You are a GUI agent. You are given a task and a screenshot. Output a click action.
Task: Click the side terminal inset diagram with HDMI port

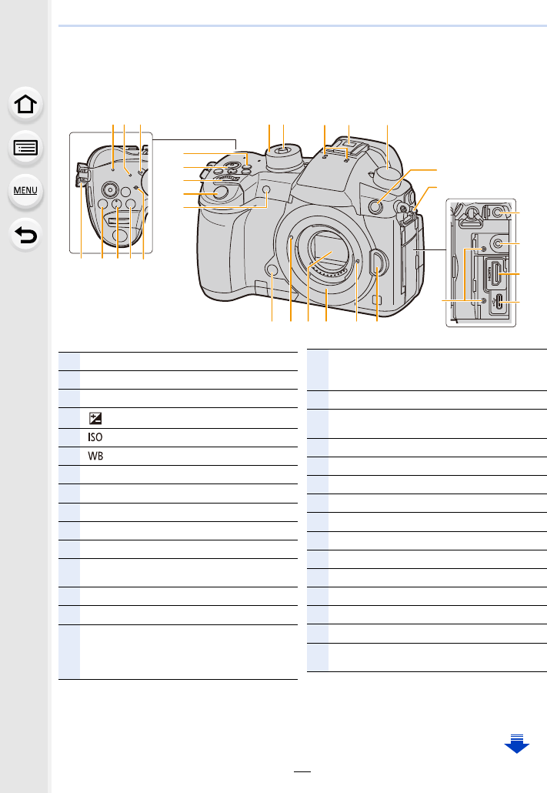[x=481, y=263]
